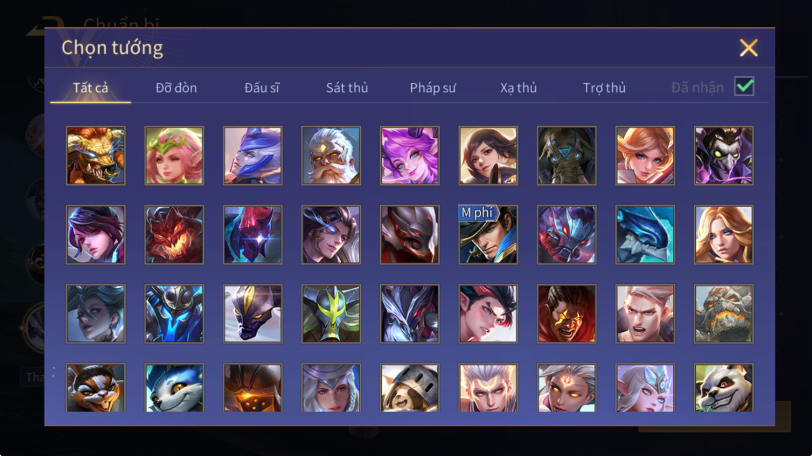This screenshot has height=456, width=812.
Task: Choose the white-bearded old man hero
Action: (x=331, y=156)
